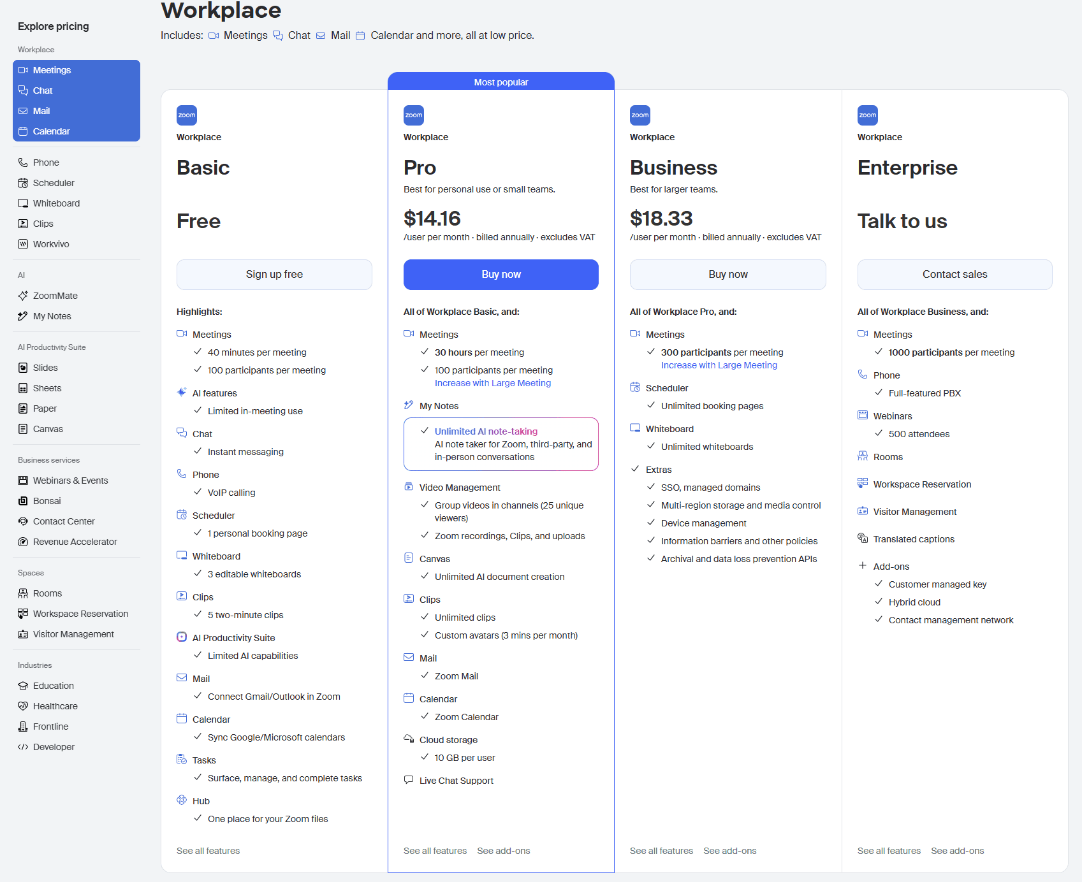Image resolution: width=1082 pixels, height=882 pixels.
Task: Select Whiteboard icon in sidebar
Action: (23, 203)
